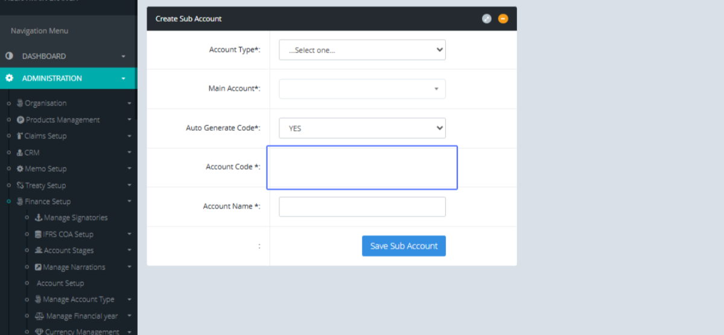Click the gray expand icon in panel header
This screenshot has height=335, width=724.
pyautogui.click(x=486, y=19)
